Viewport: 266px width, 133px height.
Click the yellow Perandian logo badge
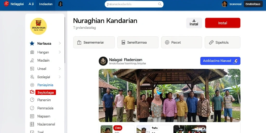pos(38,26)
